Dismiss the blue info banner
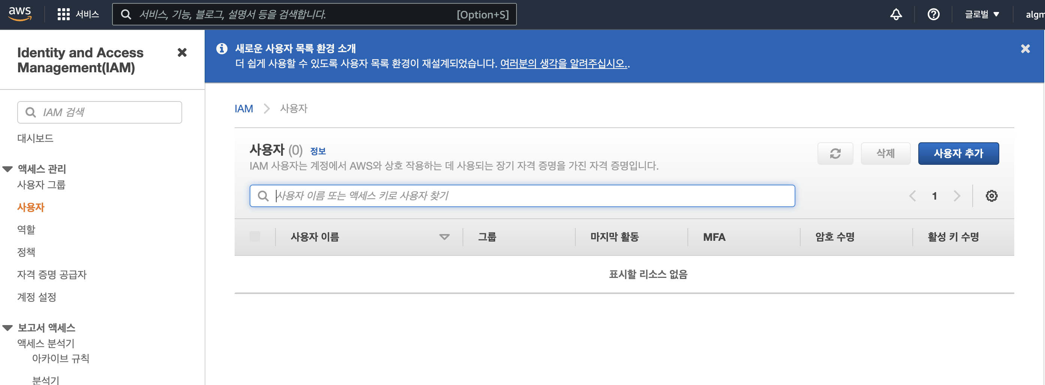The width and height of the screenshot is (1045, 385). click(1025, 49)
